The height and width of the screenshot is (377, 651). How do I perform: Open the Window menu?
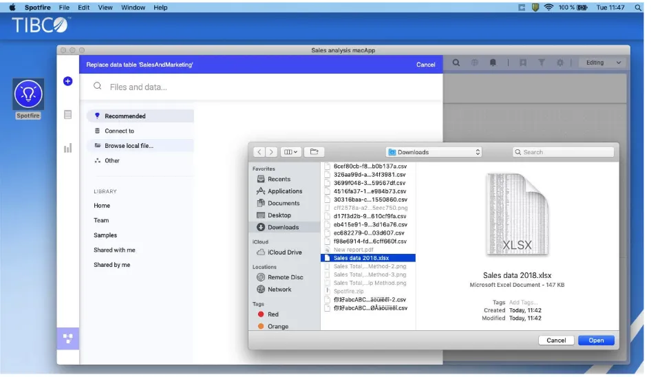pyautogui.click(x=133, y=8)
